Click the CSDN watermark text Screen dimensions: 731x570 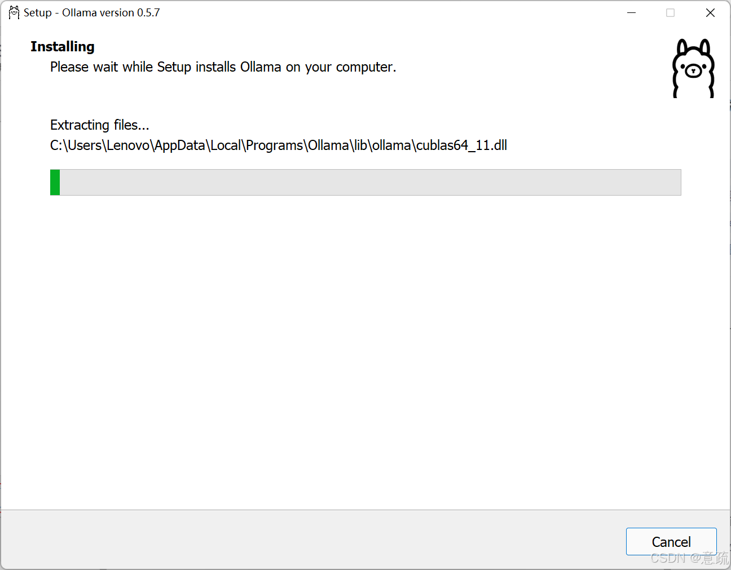point(689,558)
